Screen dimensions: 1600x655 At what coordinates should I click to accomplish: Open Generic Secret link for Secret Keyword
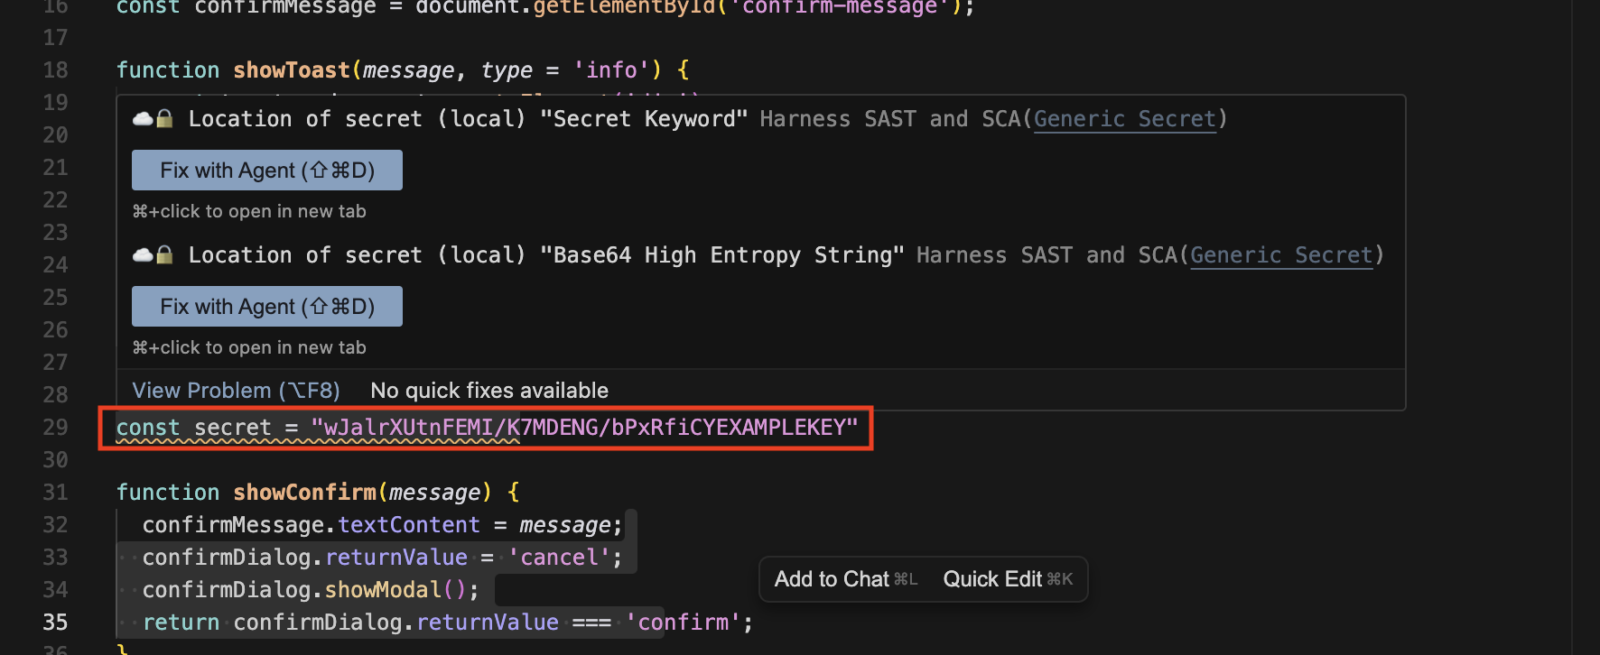click(1125, 119)
